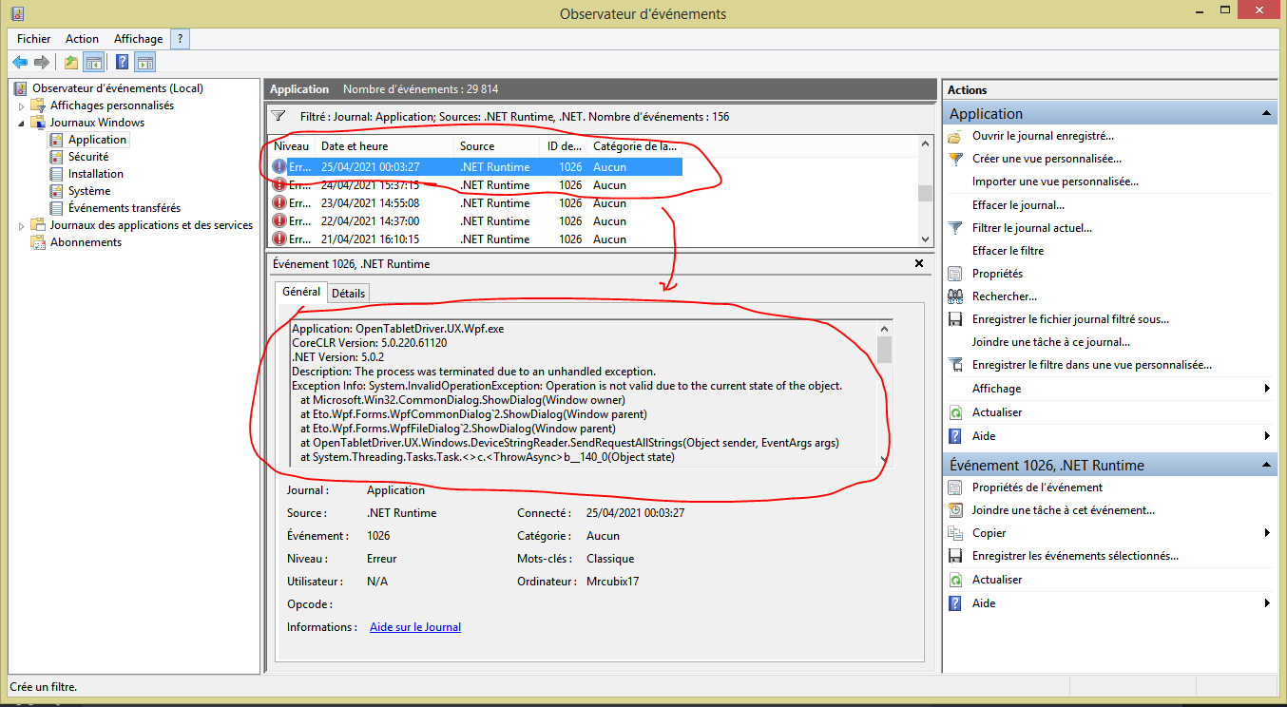Expand Affichages personnalisés tree node
1287x707 pixels.
pyautogui.click(x=22, y=105)
